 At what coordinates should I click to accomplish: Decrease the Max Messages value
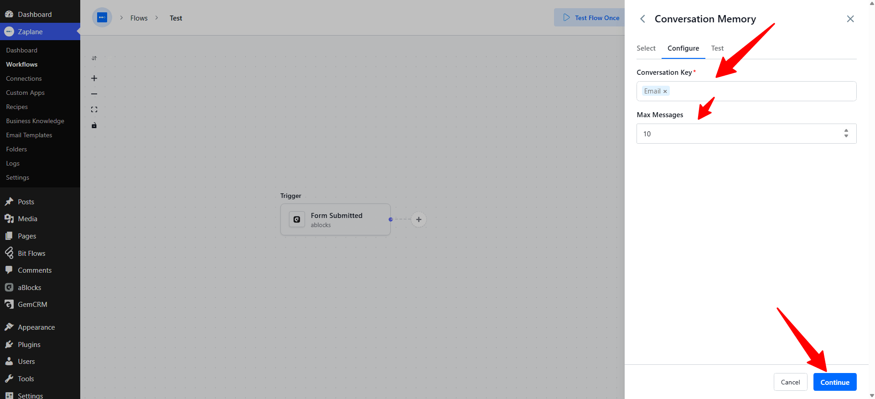(x=846, y=136)
